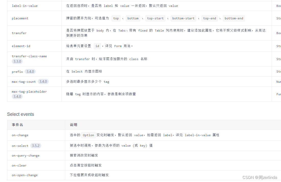Screen dimensions: 281x182
Task: Select the top-start code tag
Action: coord(155,18)
